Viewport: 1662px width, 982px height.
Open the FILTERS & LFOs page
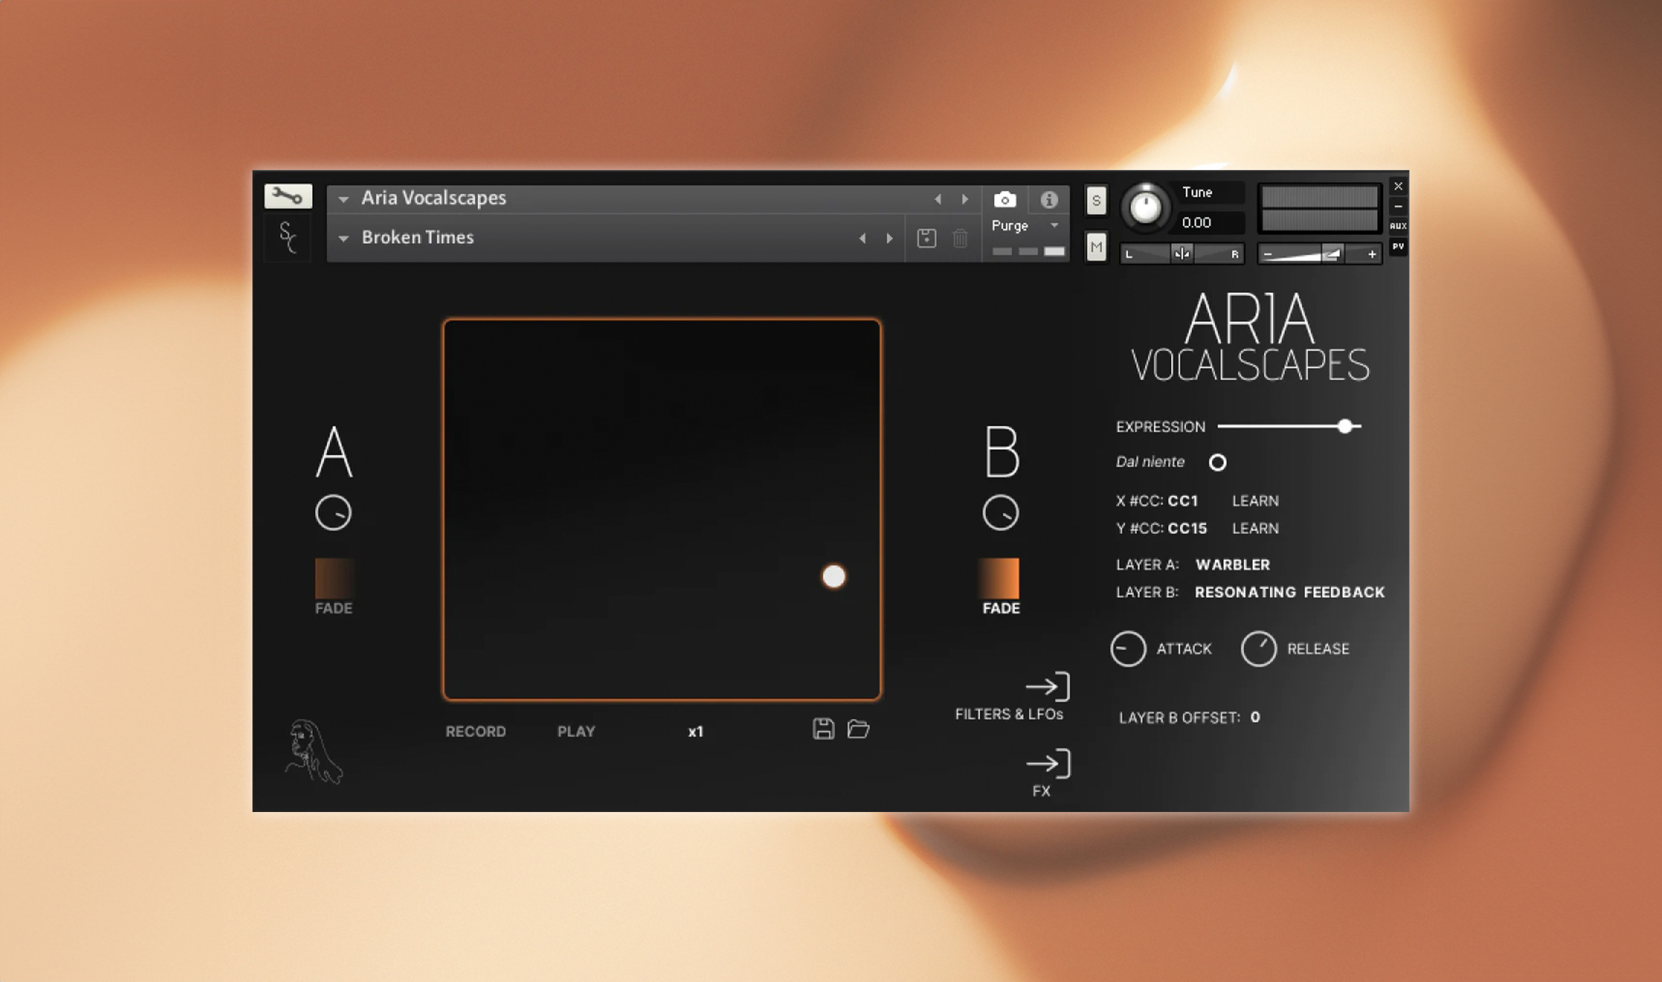[x=1048, y=687]
